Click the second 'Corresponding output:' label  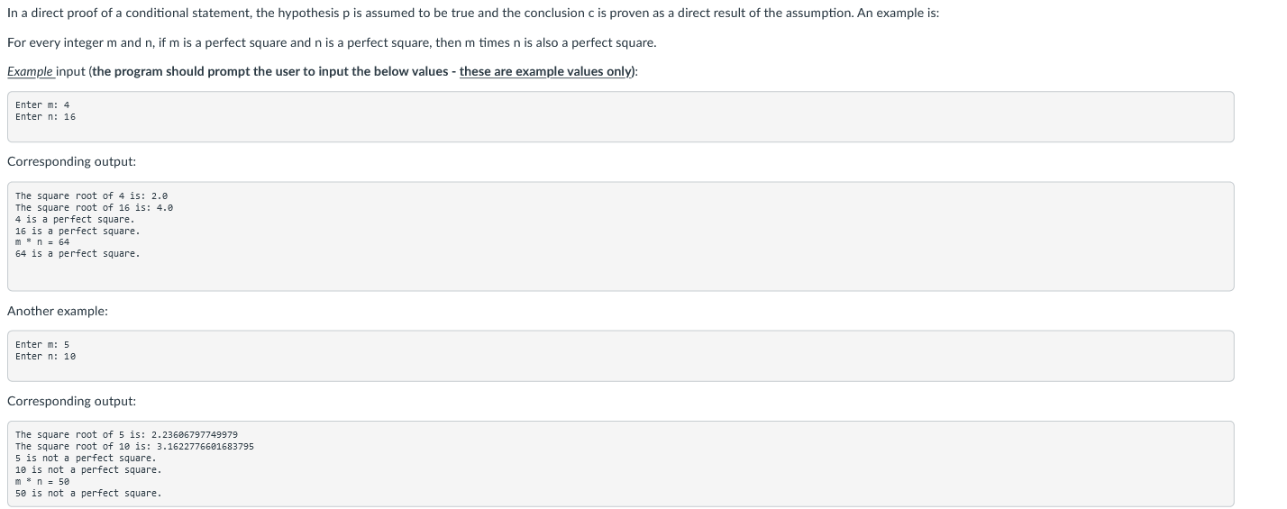pyautogui.click(x=72, y=401)
